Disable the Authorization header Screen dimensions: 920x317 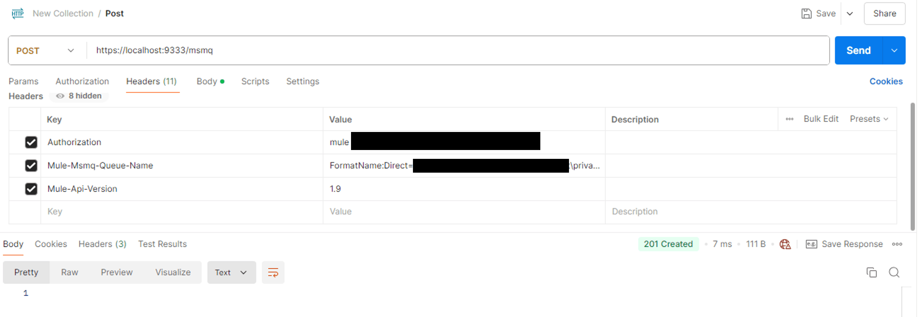[31, 142]
